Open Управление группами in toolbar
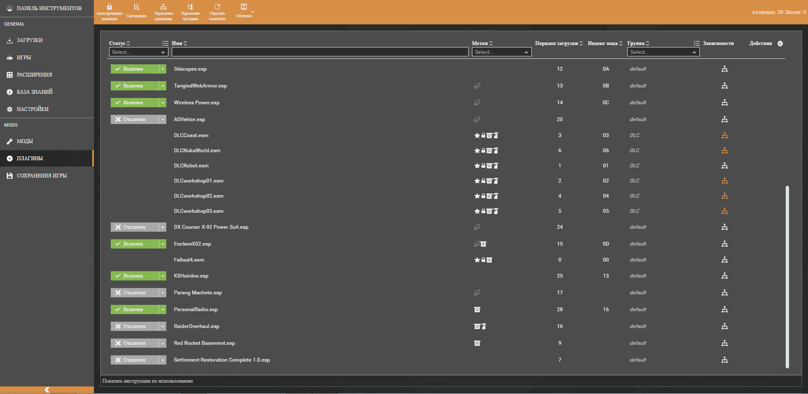808x394 pixels. pyautogui.click(x=190, y=7)
